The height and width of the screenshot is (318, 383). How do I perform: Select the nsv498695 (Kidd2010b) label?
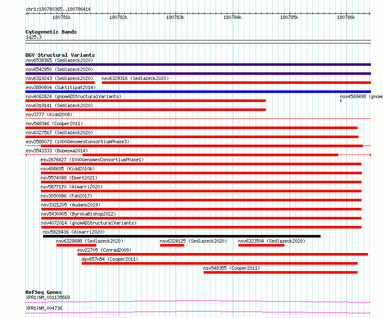click(x=68, y=169)
